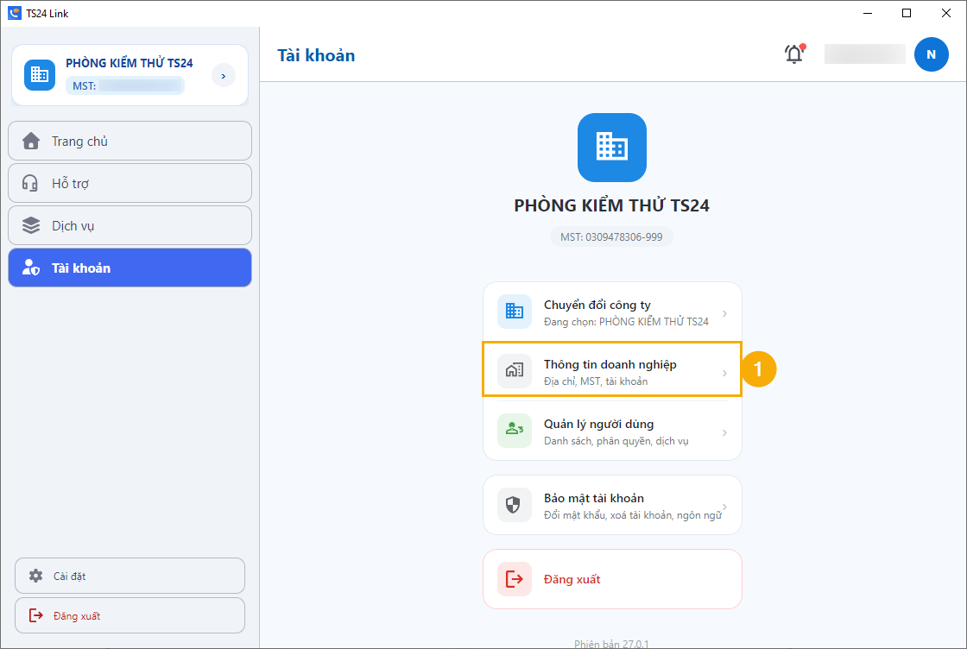Click the TS24 Link app icon in title bar
The height and width of the screenshot is (649, 967).
[14, 13]
